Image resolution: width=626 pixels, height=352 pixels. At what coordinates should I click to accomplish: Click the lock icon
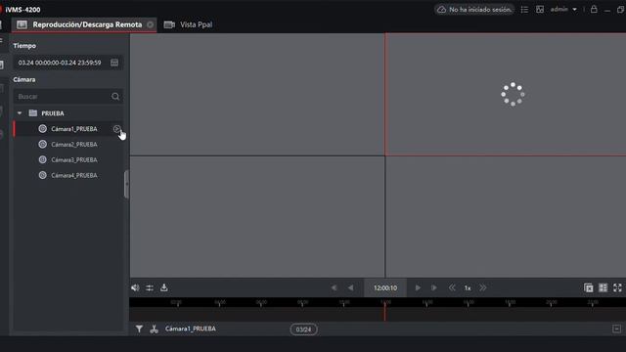(594, 9)
